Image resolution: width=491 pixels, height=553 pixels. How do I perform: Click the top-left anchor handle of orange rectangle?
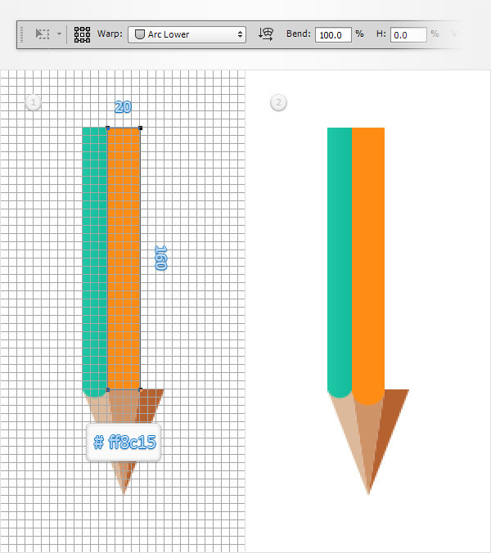(107, 128)
